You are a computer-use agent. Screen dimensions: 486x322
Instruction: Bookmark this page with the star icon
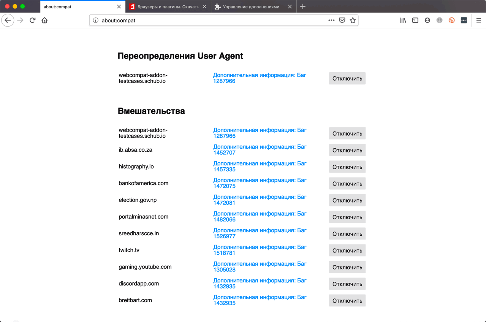click(353, 21)
